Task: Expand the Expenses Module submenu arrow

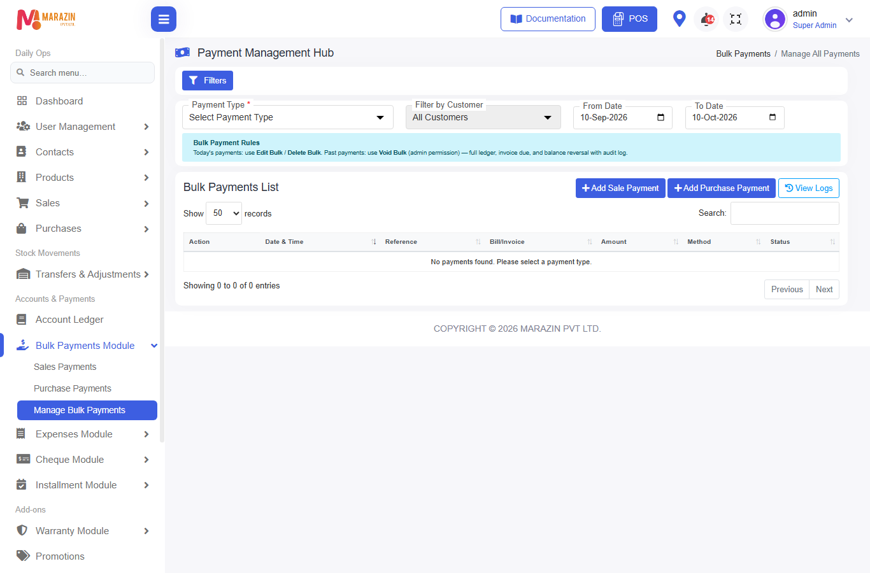Action: [x=146, y=434]
